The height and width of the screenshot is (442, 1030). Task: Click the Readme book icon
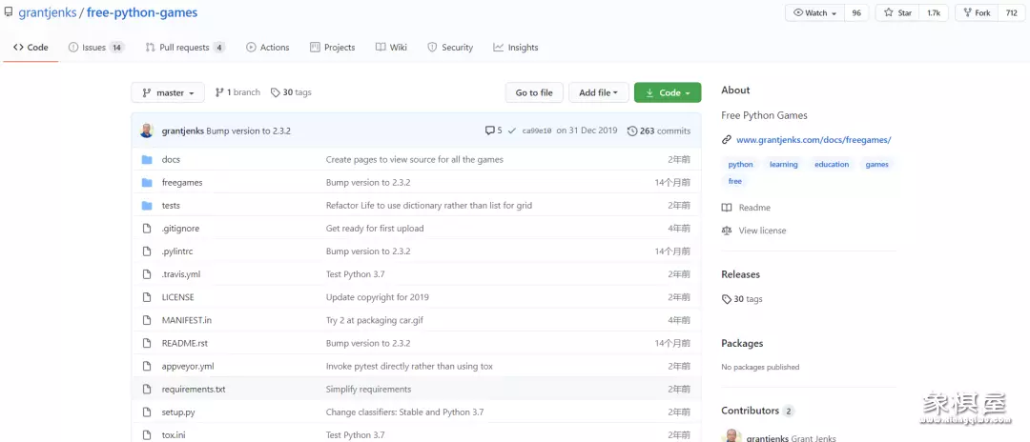(727, 208)
